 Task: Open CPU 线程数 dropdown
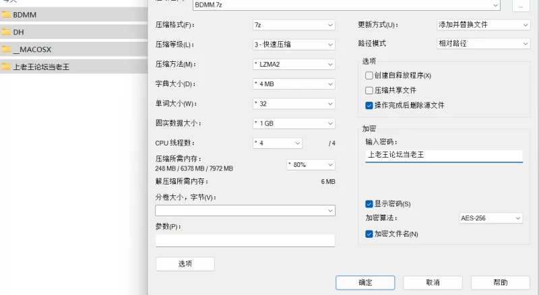(278, 143)
